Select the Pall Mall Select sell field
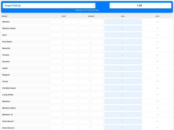This screenshot has width=174, height=130. click(x=123, y=88)
